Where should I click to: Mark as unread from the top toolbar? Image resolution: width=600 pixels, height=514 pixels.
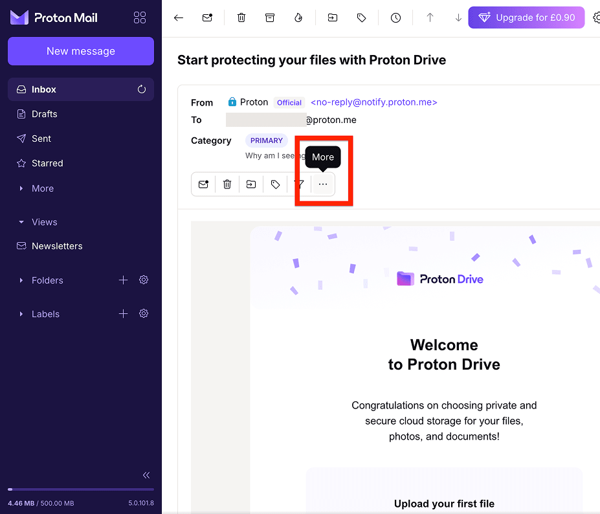tap(207, 17)
